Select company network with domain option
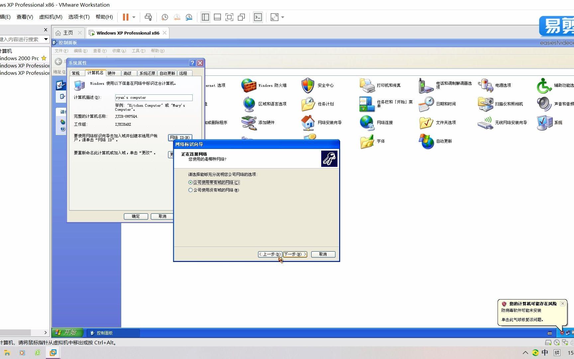Screen dimensions: 574x359 [x=214, y=182]
